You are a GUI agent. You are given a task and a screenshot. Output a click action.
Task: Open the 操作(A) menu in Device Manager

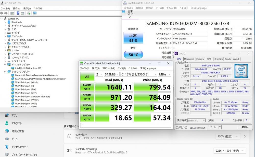coord(17,8)
